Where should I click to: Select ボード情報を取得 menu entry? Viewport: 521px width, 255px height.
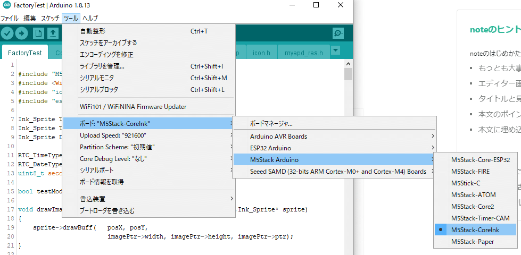[x=149, y=182]
